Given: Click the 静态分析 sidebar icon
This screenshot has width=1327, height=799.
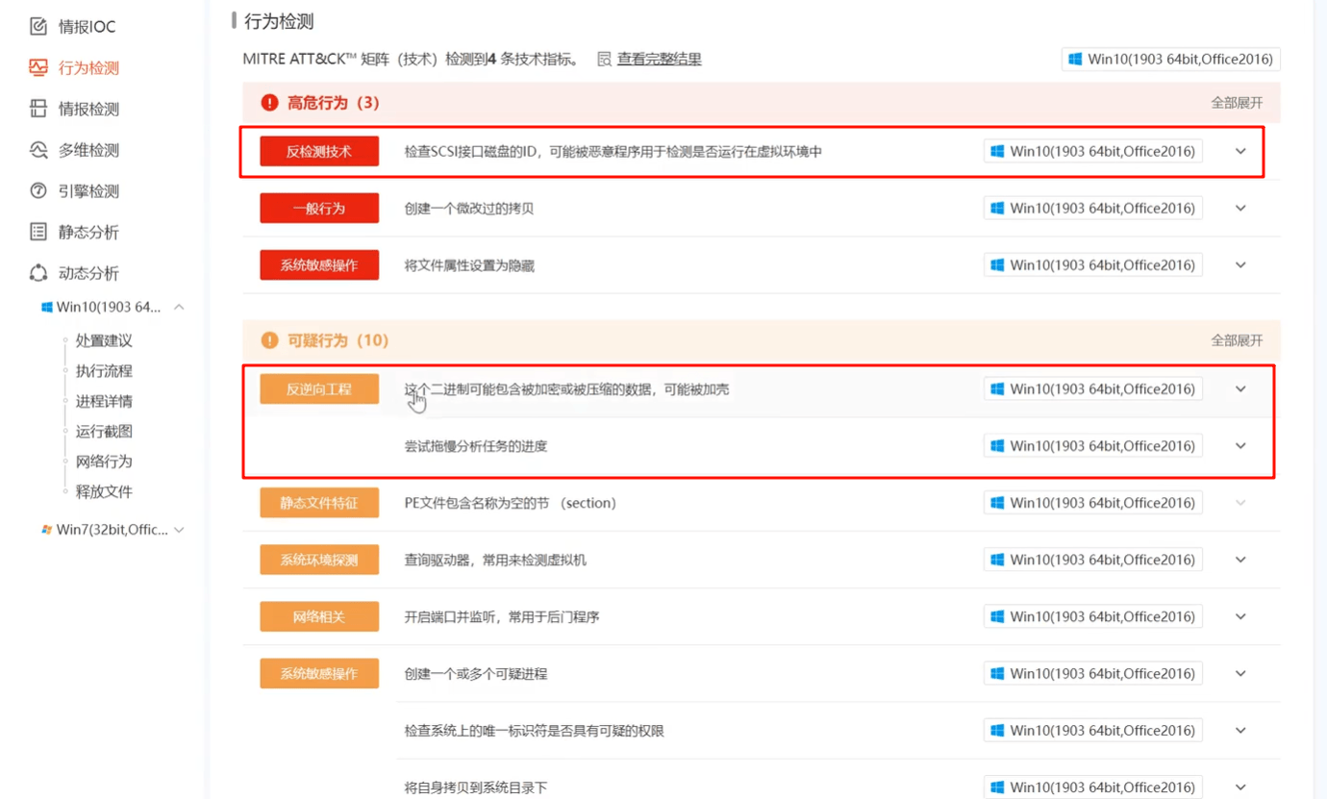Looking at the screenshot, I should 38,232.
